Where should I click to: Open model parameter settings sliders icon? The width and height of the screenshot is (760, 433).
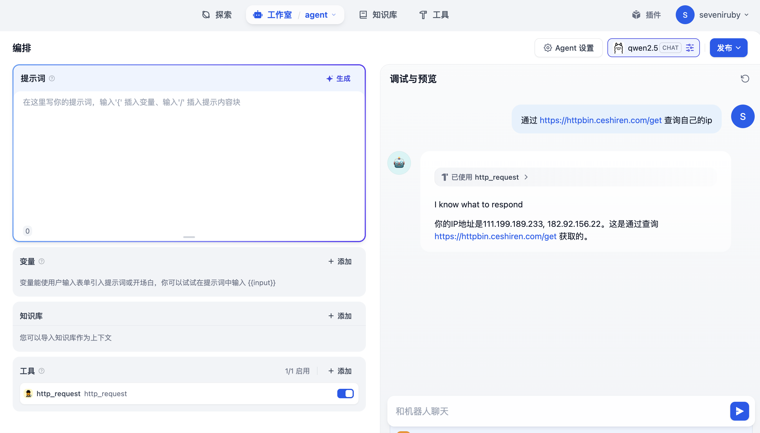click(x=690, y=48)
